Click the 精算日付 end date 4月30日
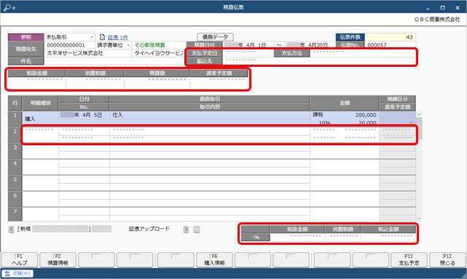467x279 pixels. pos(310,45)
